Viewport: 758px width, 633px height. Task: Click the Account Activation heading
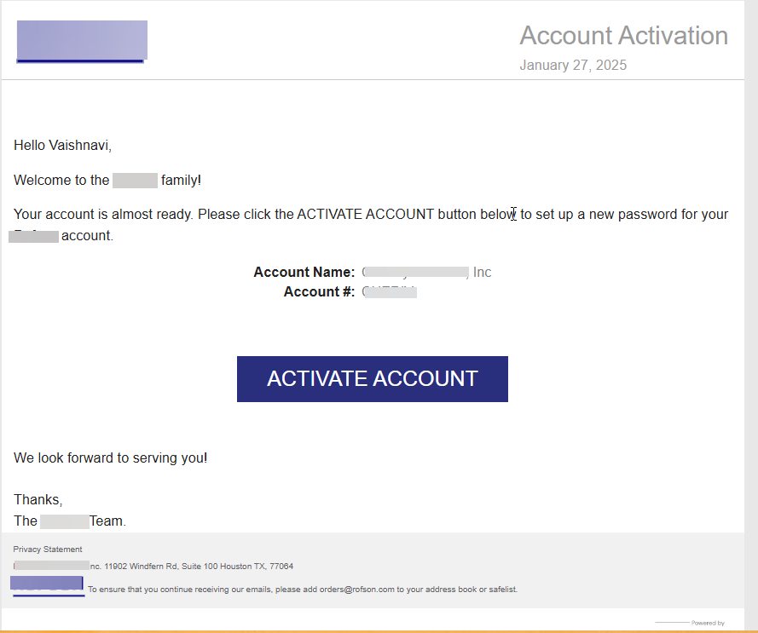(x=623, y=36)
